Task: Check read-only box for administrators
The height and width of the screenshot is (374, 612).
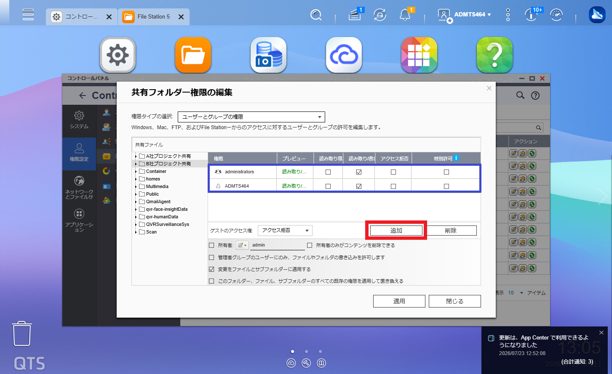Action: pos(328,172)
